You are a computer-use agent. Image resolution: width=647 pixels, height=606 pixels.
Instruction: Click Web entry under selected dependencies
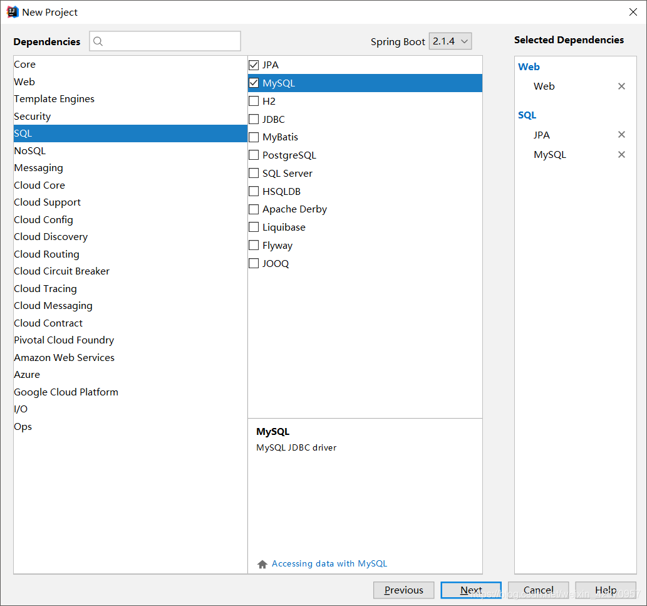tap(544, 86)
